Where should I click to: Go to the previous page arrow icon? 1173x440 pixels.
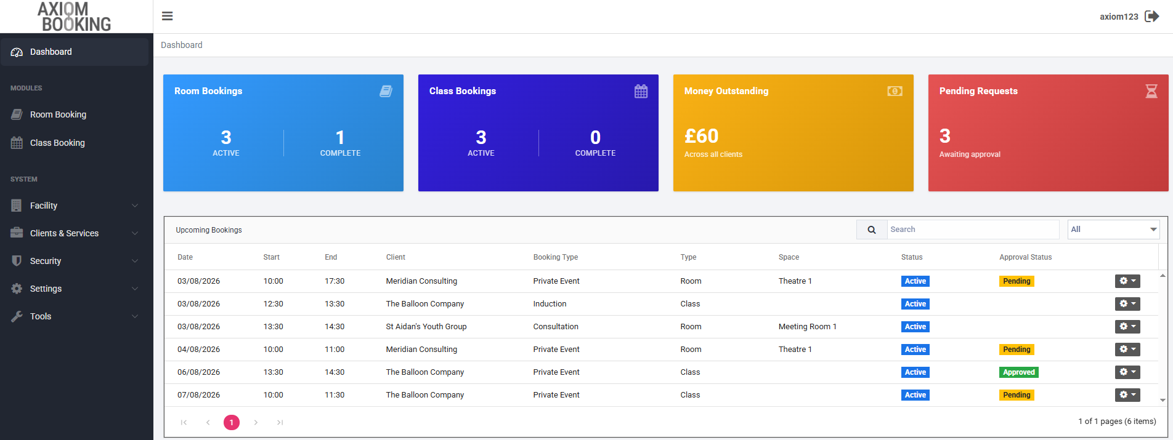(208, 422)
